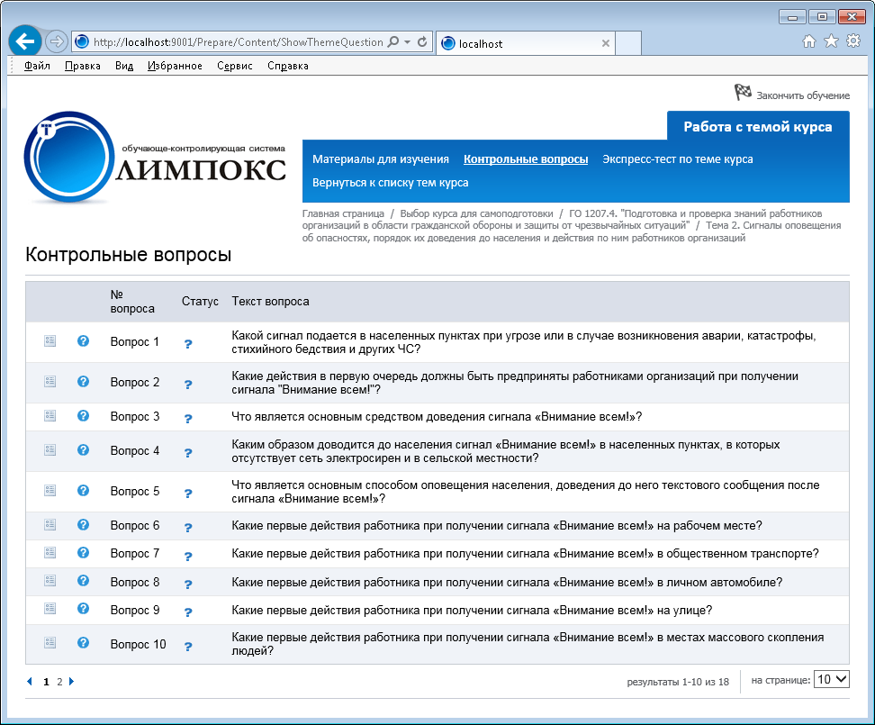Refresh the page with reload icon
This screenshot has width=875, height=725.
[422, 41]
